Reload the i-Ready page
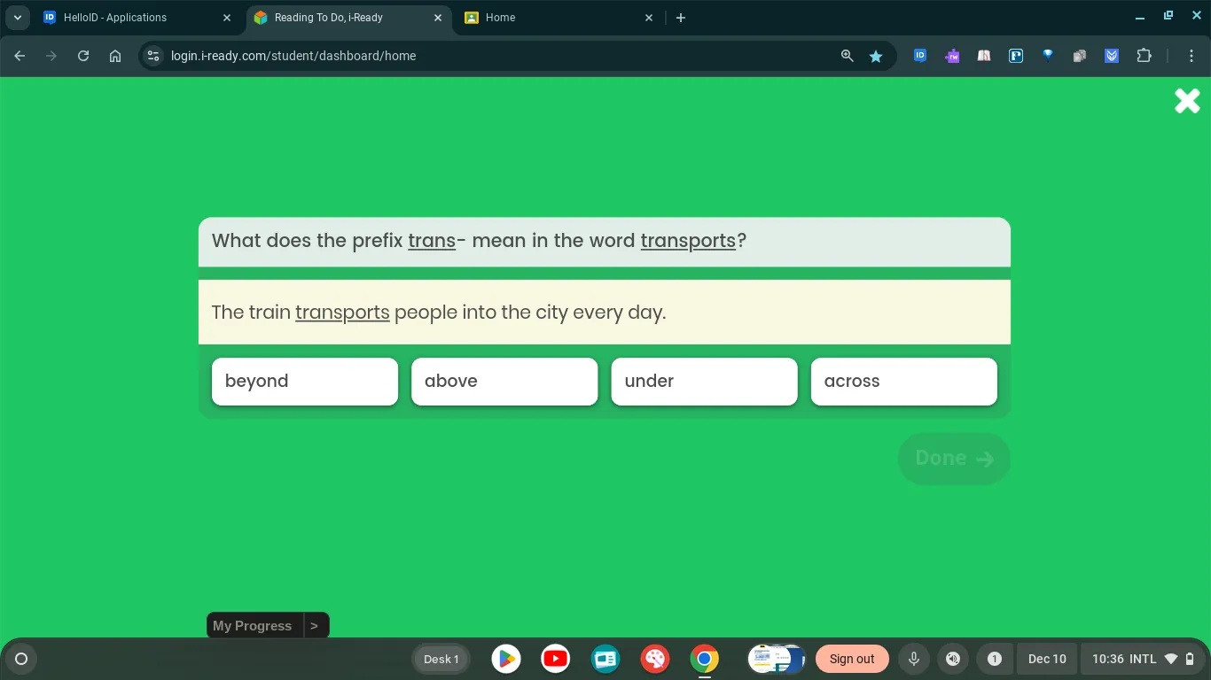 point(82,55)
